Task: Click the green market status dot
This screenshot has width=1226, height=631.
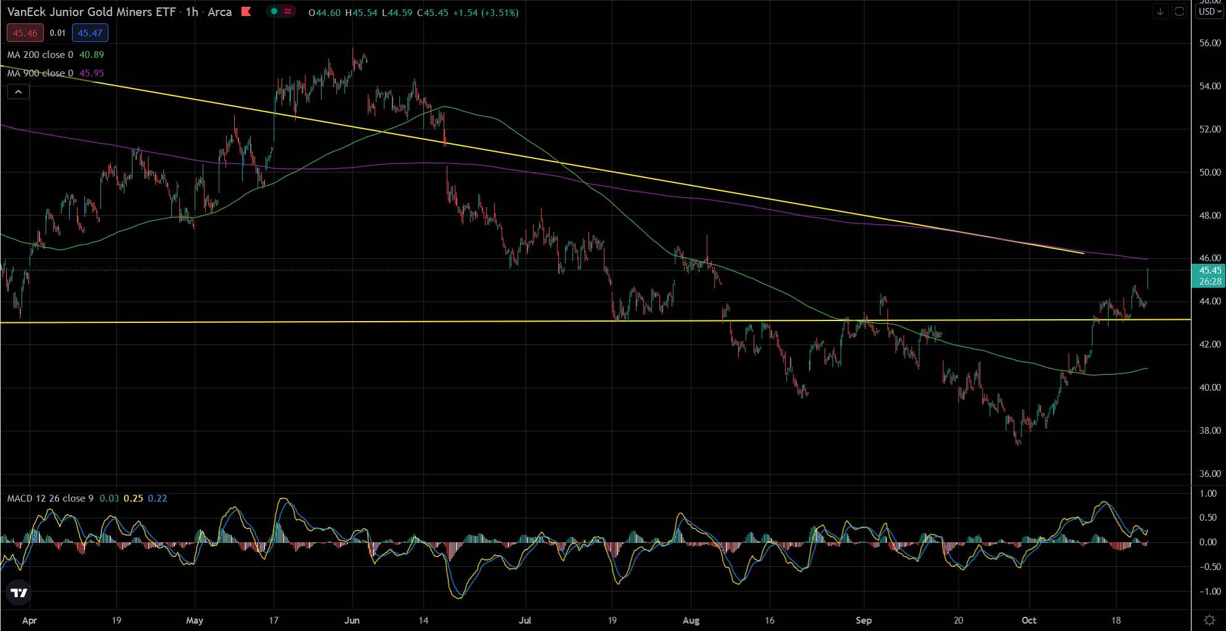Action: pyautogui.click(x=274, y=11)
